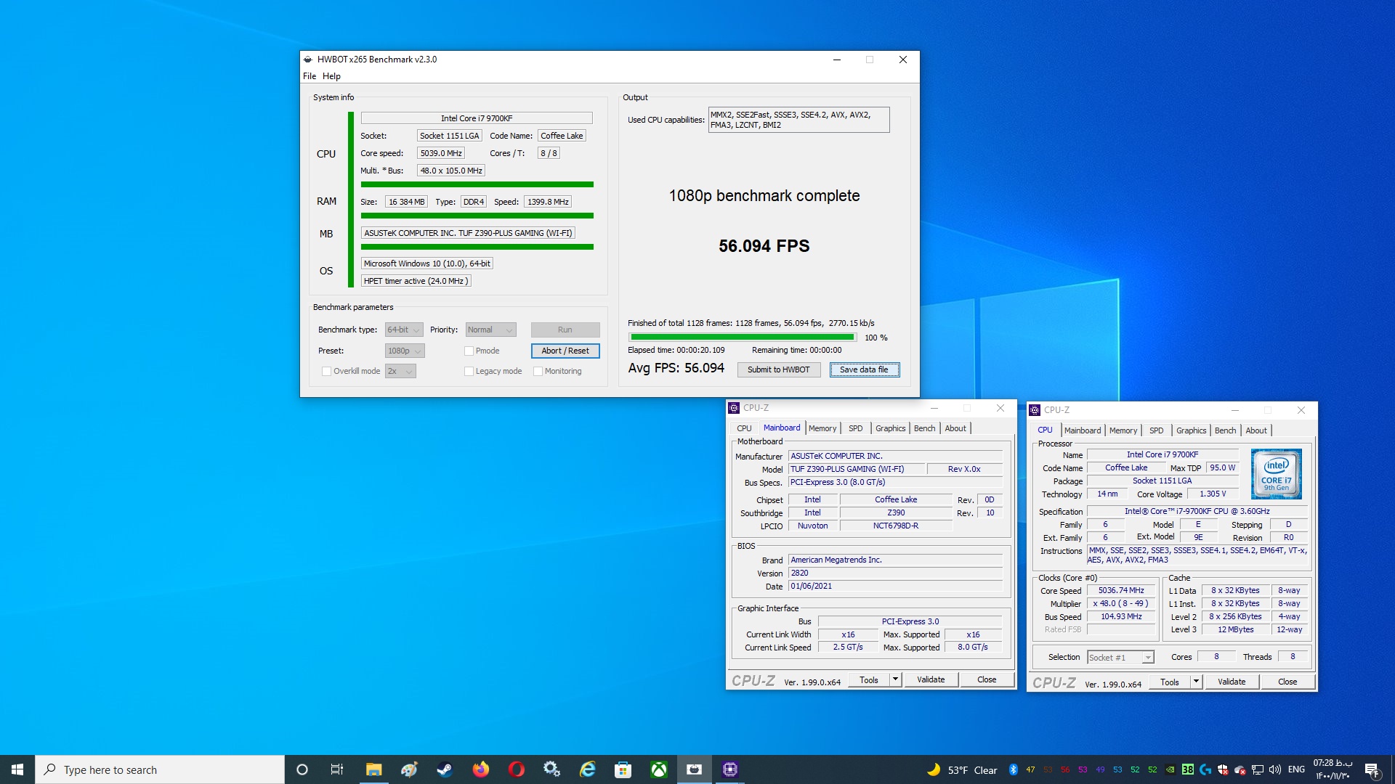
Task: Open Microsoft Store from the taskbar
Action: pyautogui.click(x=623, y=769)
